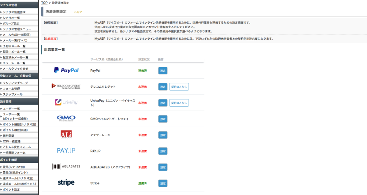The width and height of the screenshot is (367, 195).
Task: Click the Stripe logo
Action: pyautogui.click(x=66, y=183)
